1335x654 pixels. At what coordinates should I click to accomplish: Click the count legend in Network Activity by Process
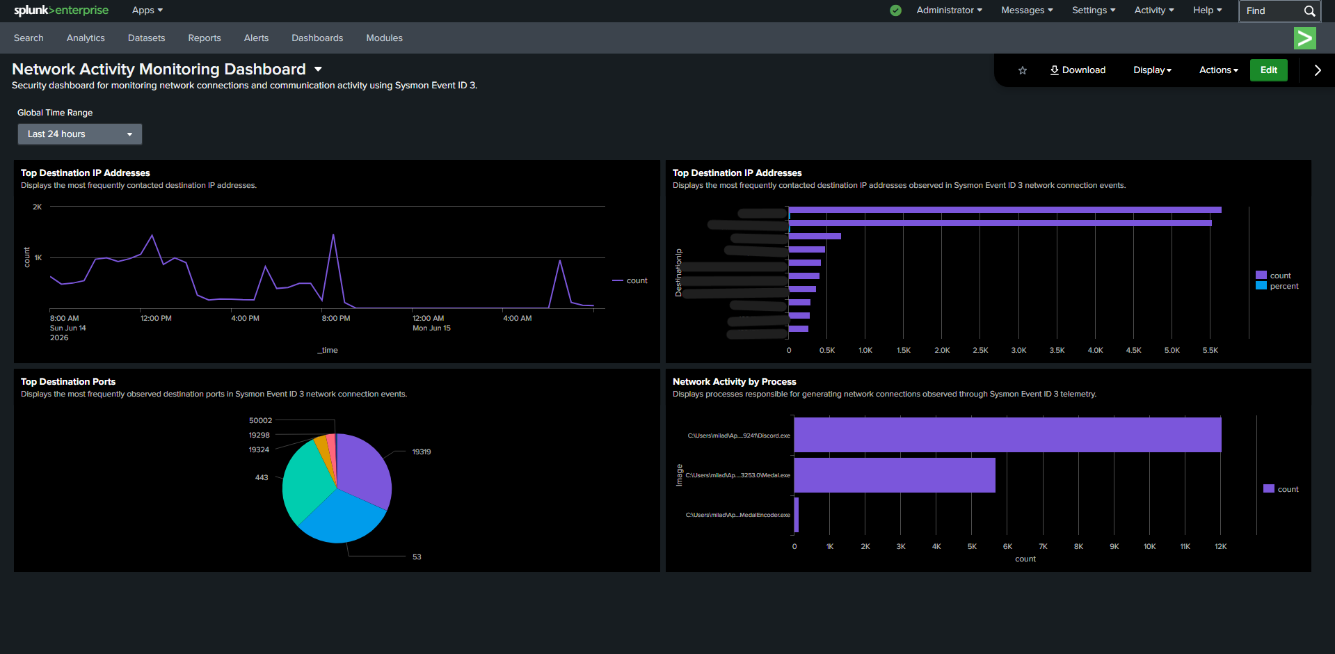[1281, 489]
